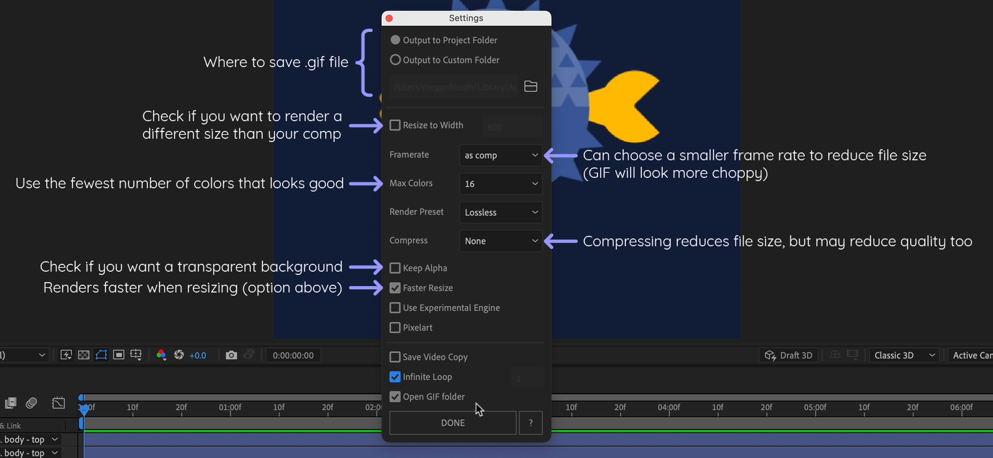Take a snapshot with the camera icon
993x458 pixels.
pos(231,354)
